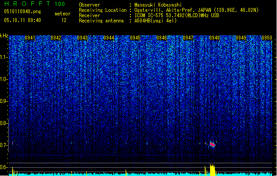277x176 pixels.
Task: Select Ogata-vill. Akita-Pref. JAPAN location text
Action: click(196, 10)
